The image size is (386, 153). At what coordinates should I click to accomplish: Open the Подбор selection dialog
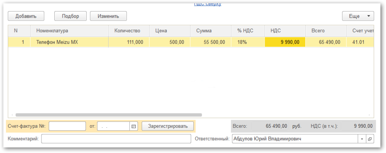coord(70,16)
